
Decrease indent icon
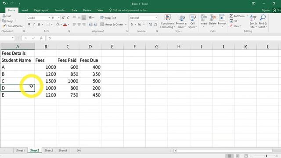coord(90,25)
